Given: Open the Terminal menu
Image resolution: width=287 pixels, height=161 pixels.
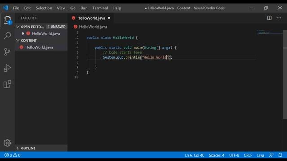Looking at the screenshot, I should coord(100,8).
